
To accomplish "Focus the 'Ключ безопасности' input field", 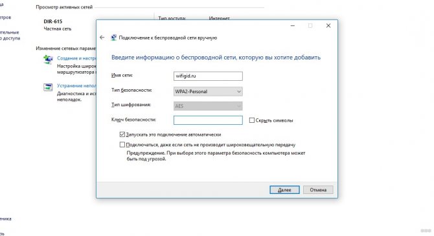I will click(208, 120).
